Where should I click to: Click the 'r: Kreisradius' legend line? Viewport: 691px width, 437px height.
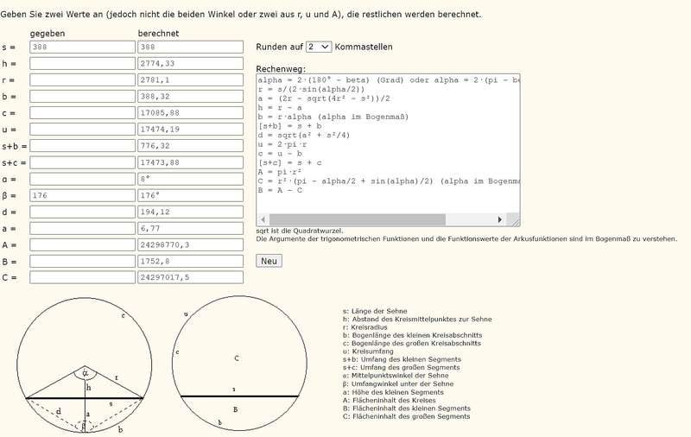tap(365, 327)
